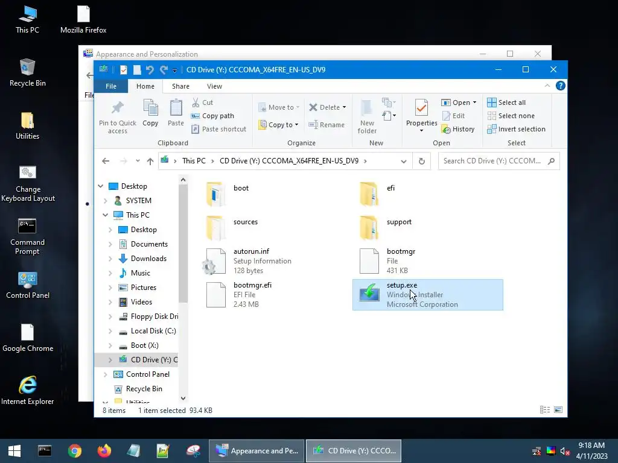Click the Copy ribbon icon
The image size is (618, 463).
pyautogui.click(x=150, y=108)
